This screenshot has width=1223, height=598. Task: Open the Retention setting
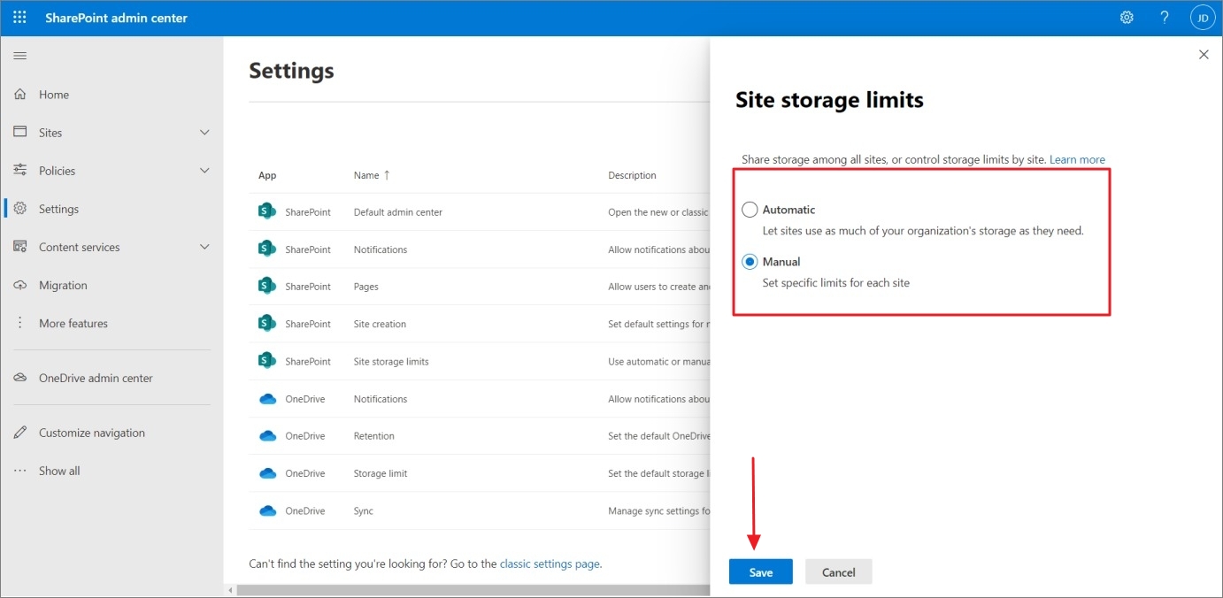pos(374,436)
